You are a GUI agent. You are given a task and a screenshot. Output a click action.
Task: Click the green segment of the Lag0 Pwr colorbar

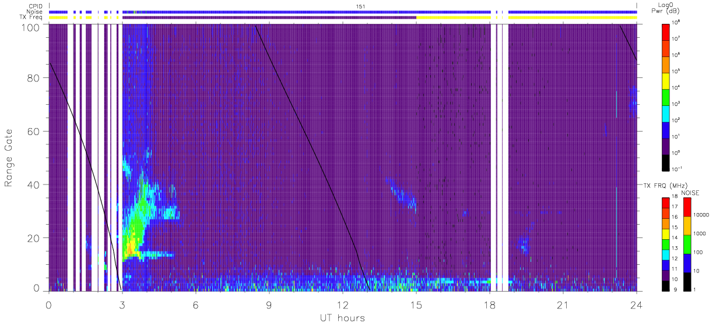click(666, 96)
